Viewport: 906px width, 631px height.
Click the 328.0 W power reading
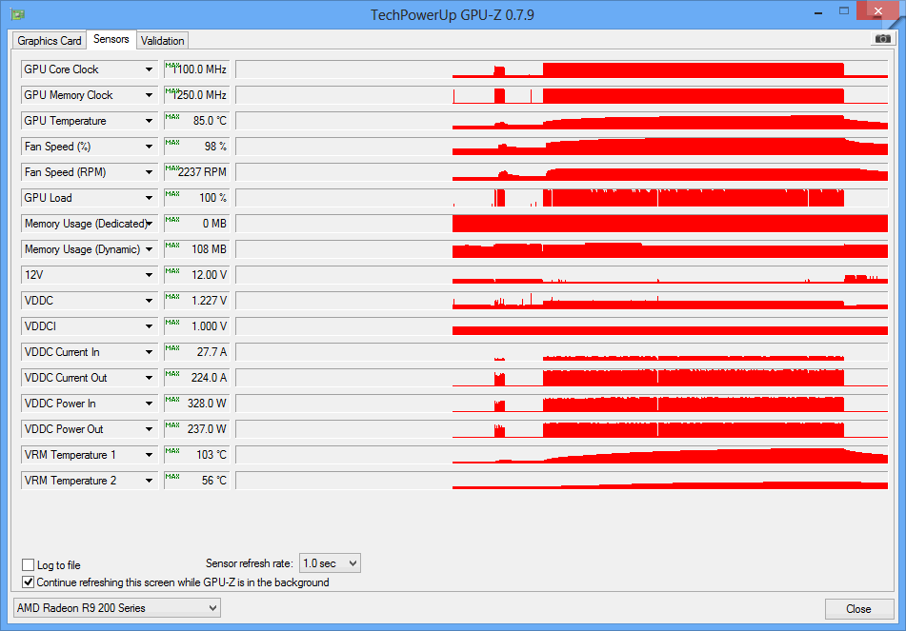click(197, 403)
